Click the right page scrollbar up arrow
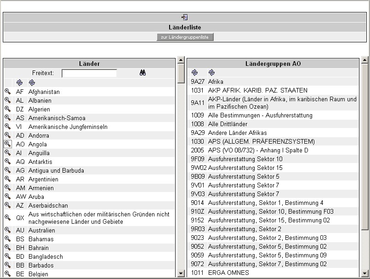This screenshot has height=279, width=370. point(365,60)
